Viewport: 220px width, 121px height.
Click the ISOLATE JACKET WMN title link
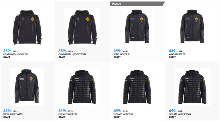[180, 114]
